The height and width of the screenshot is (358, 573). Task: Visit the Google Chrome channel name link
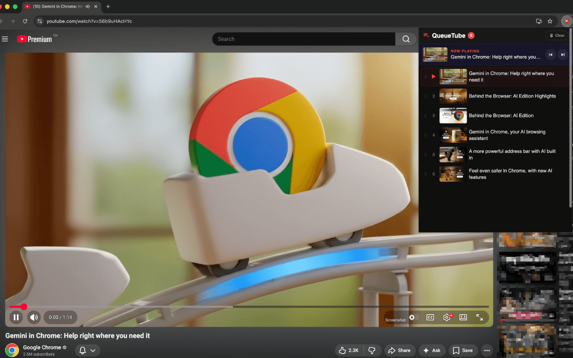pos(42,347)
